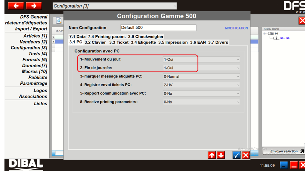
Task: Click the Envoyer sélection button
Action: [284, 151]
